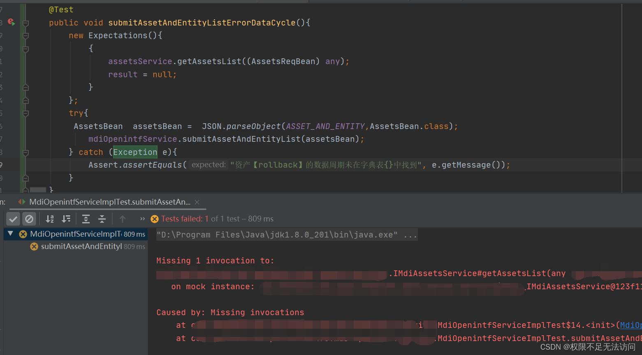Open hidden toolbar actions with double chevron

coord(142,219)
